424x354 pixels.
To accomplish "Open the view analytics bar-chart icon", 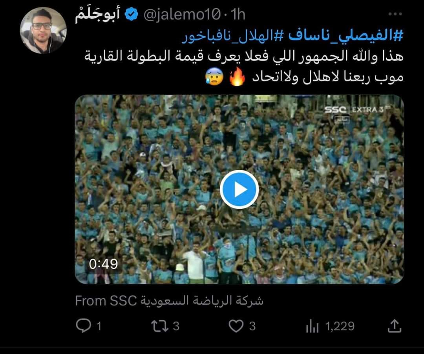I will coord(313,326).
